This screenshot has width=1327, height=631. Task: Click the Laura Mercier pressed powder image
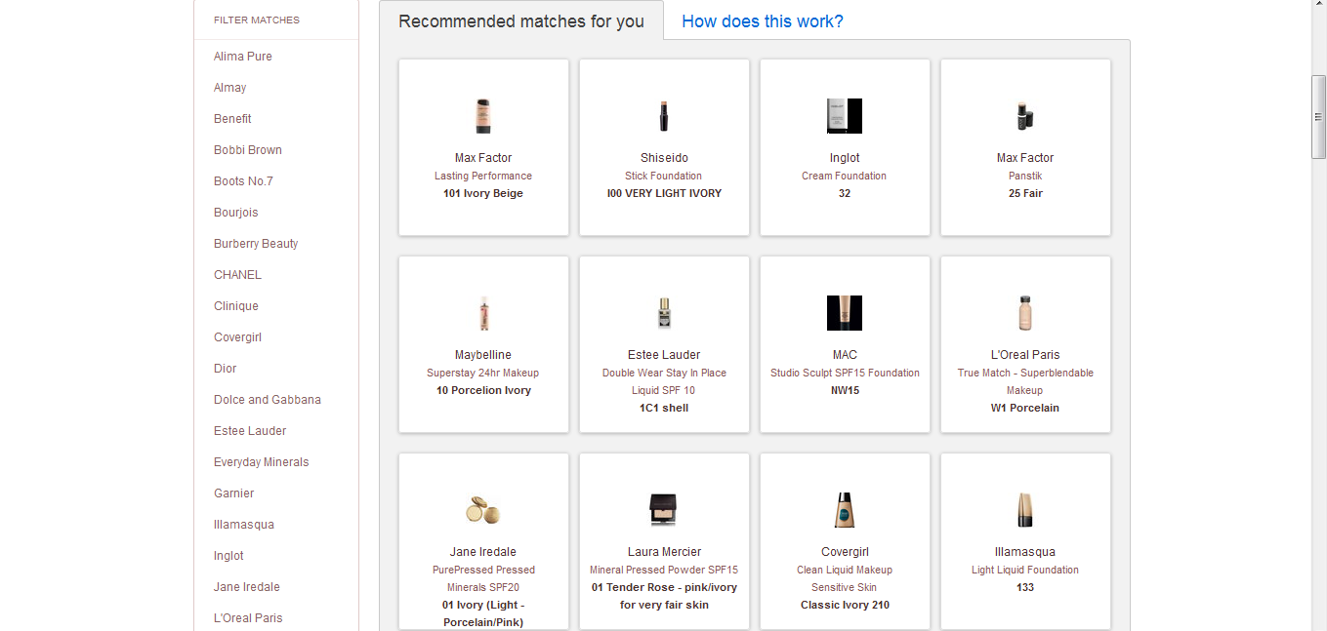(664, 510)
